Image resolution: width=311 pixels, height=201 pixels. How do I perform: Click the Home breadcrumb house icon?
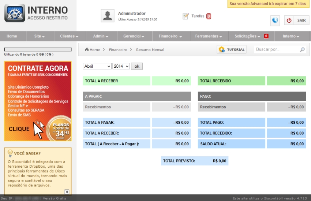click(87, 49)
